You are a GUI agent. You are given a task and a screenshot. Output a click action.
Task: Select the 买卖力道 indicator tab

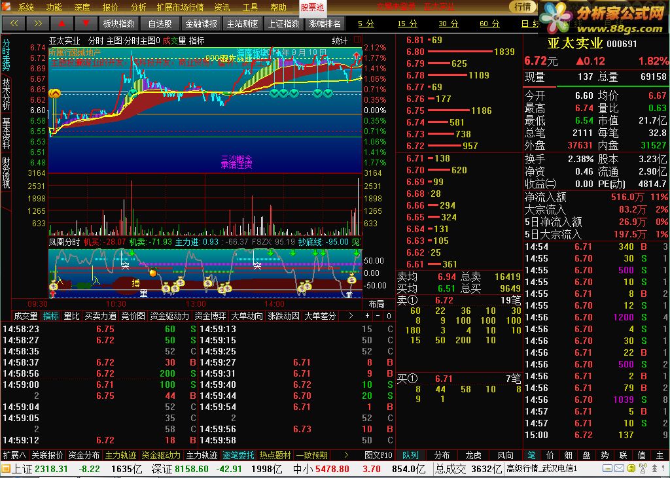(100, 316)
